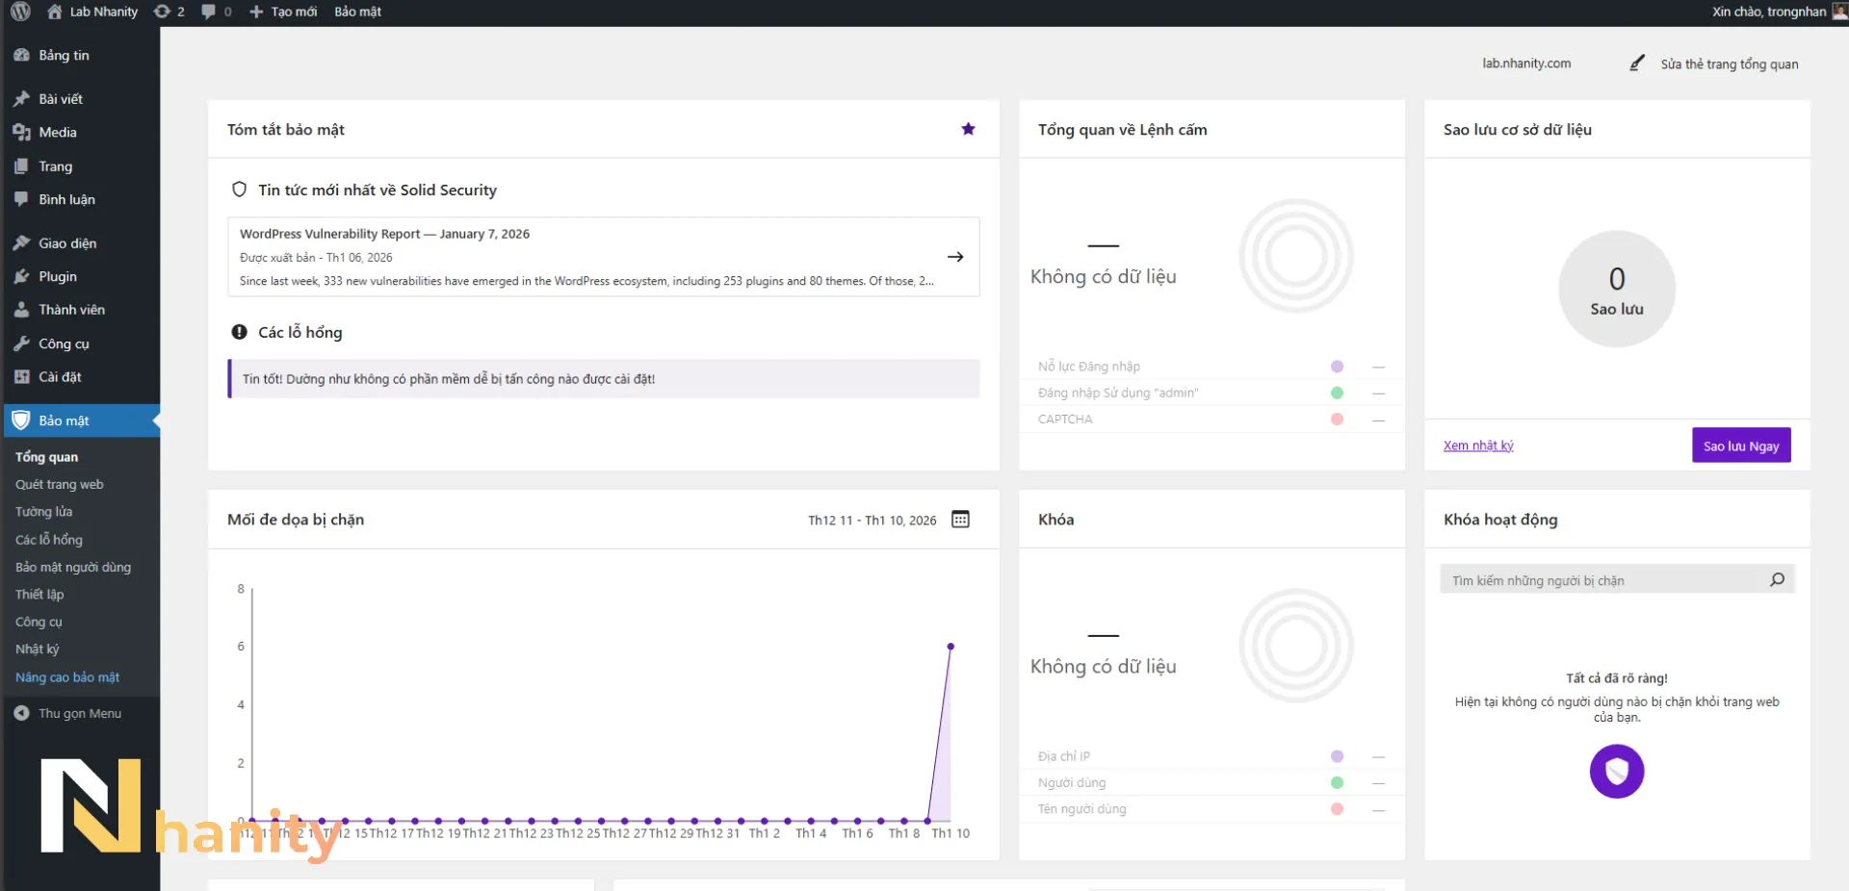Click the arrow on Vulnerability Report news item
Screen dimensions: 1849x891
pyautogui.click(x=955, y=257)
